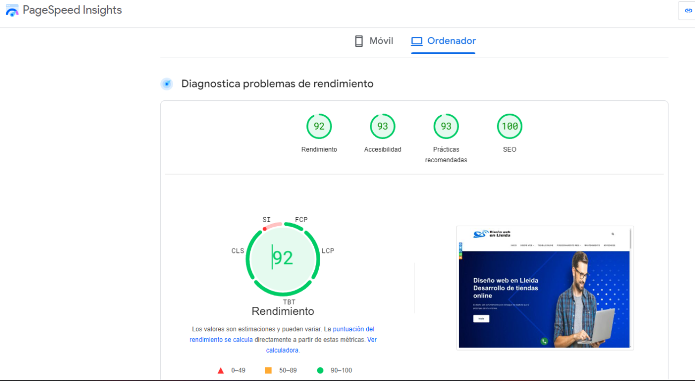Select the TBT segment label on gauge
The image size is (695, 381).
click(x=289, y=302)
